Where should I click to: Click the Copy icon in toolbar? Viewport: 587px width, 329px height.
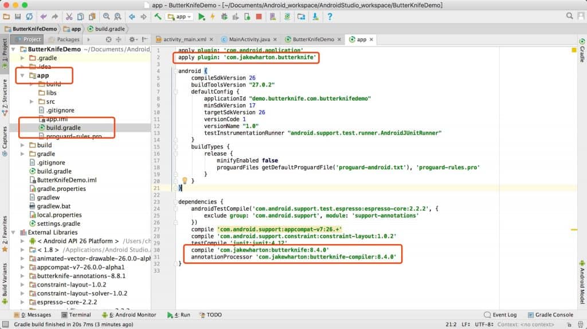pos(80,17)
